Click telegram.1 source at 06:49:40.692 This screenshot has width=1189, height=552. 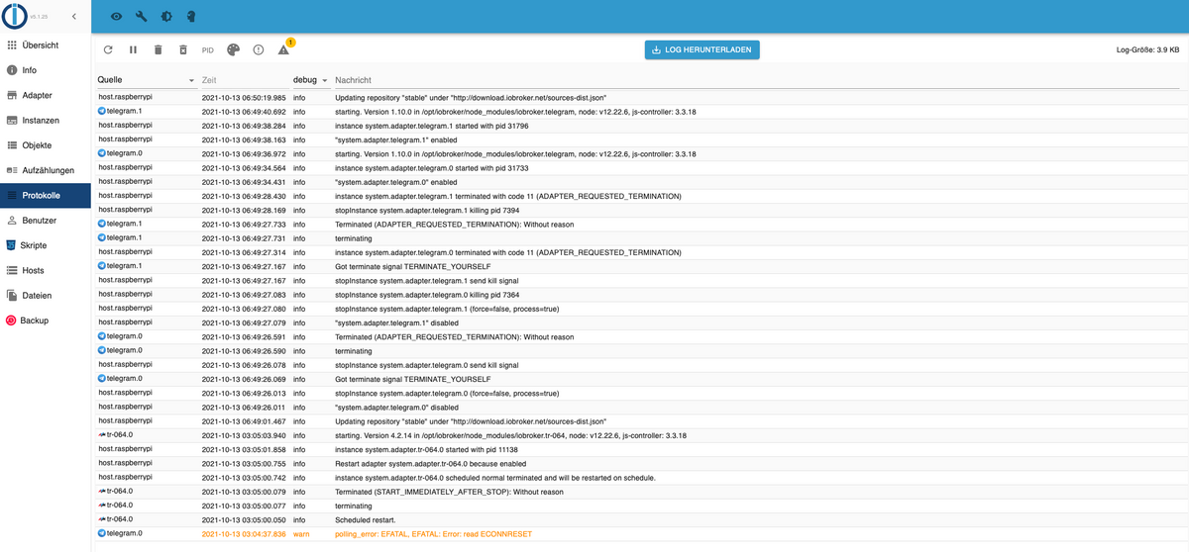click(120, 112)
